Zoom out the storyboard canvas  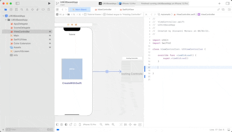tap(101, 124)
